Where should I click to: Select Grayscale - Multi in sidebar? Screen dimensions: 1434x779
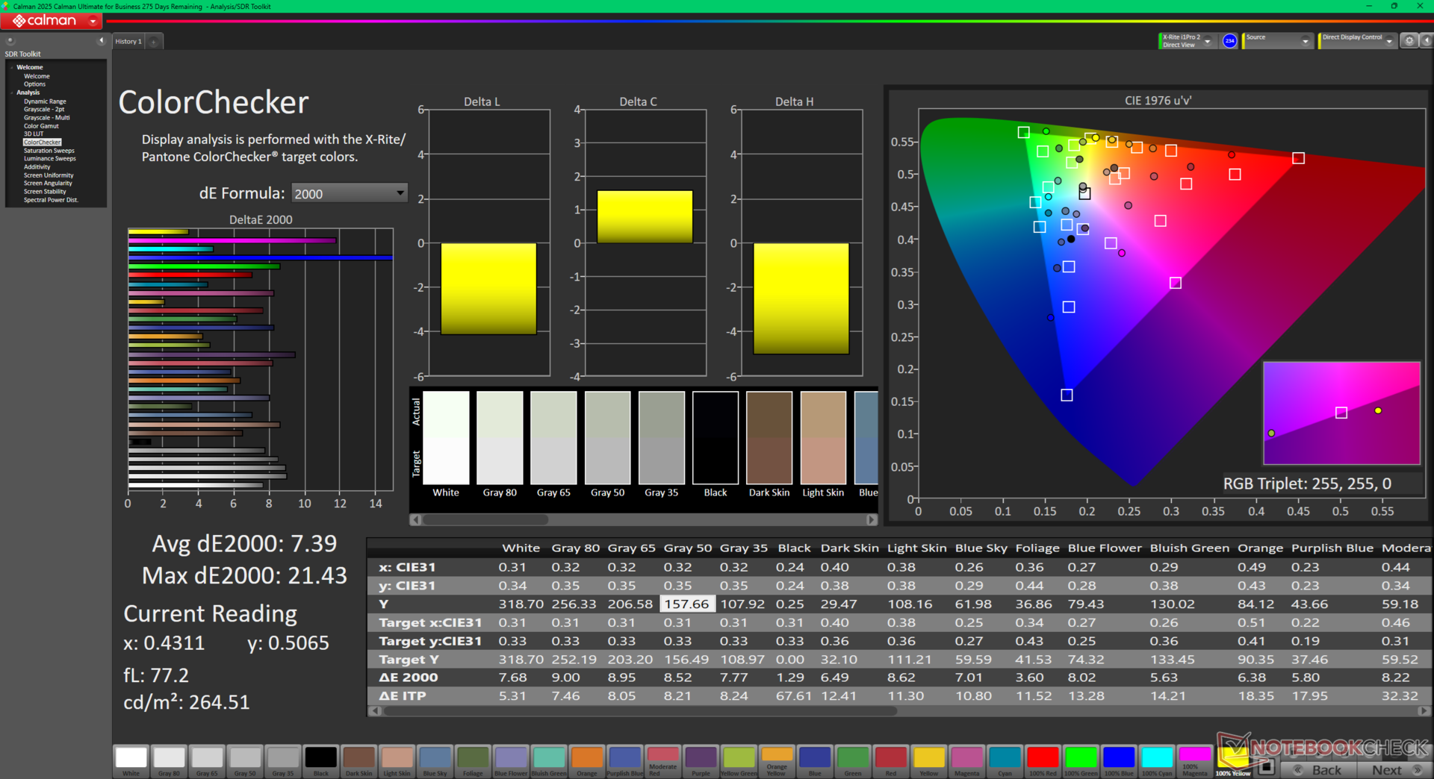(46, 118)
